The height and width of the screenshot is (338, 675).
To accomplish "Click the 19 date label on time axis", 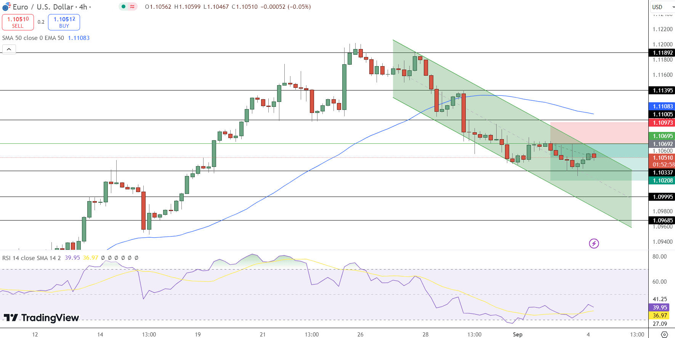I will [198, 335].
